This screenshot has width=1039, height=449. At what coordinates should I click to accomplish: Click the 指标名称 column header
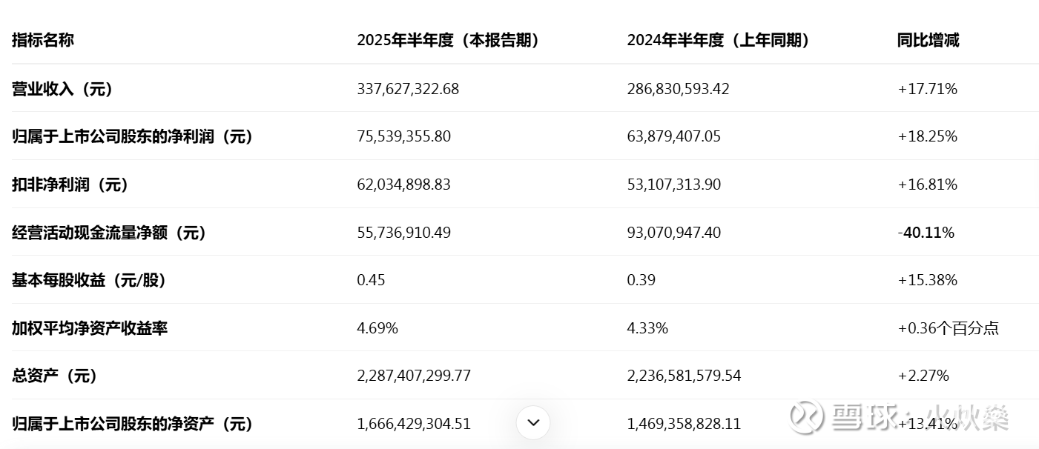(x=43, y=40)
